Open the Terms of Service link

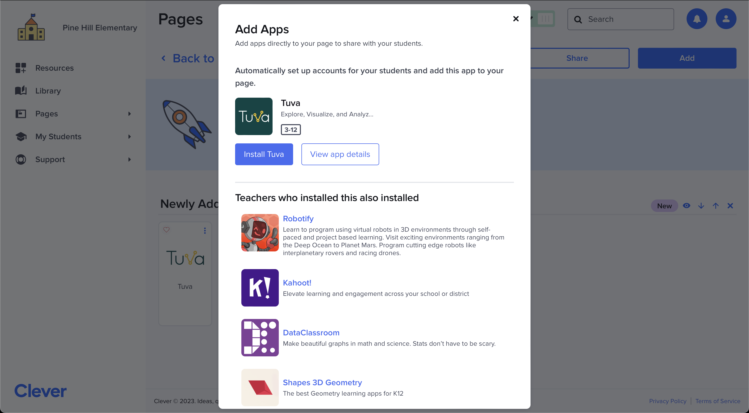coord(718,401)
